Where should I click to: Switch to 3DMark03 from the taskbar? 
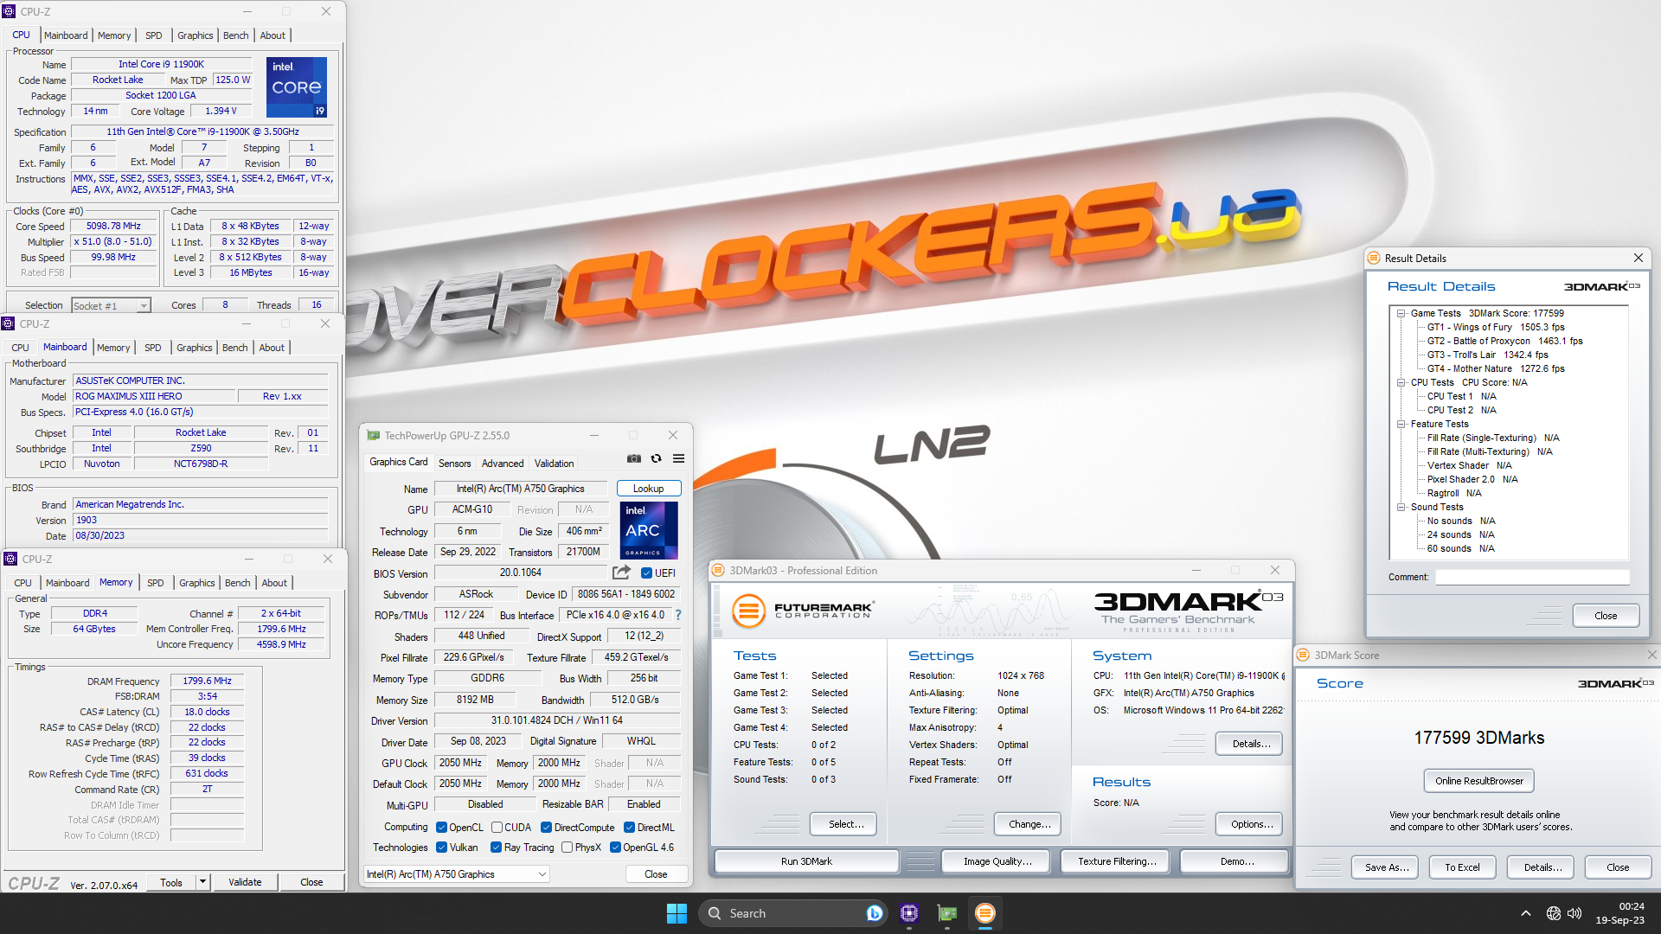pyautogui.click(x=985, y=913)
